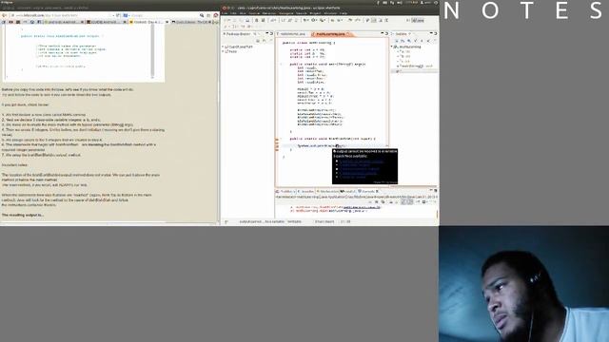Viewport: 609px width, 342px height.
Task: Click the Debug toolbar icon
Action: pos(304,20)
